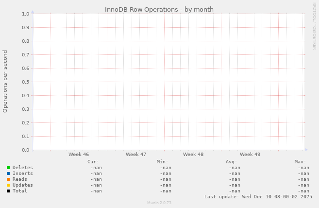Click the Deletes row Cur -nan value
This screenshot has height=208, width=319.
96,168
